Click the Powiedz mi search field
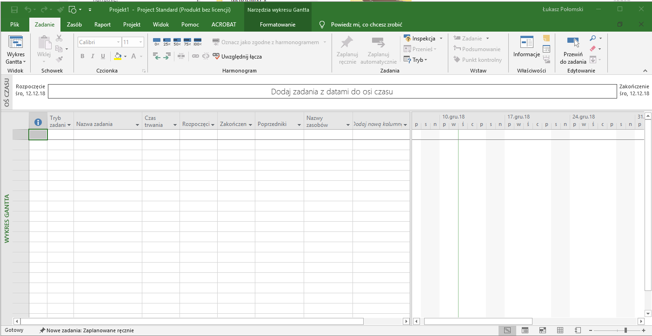 point(366,25)
